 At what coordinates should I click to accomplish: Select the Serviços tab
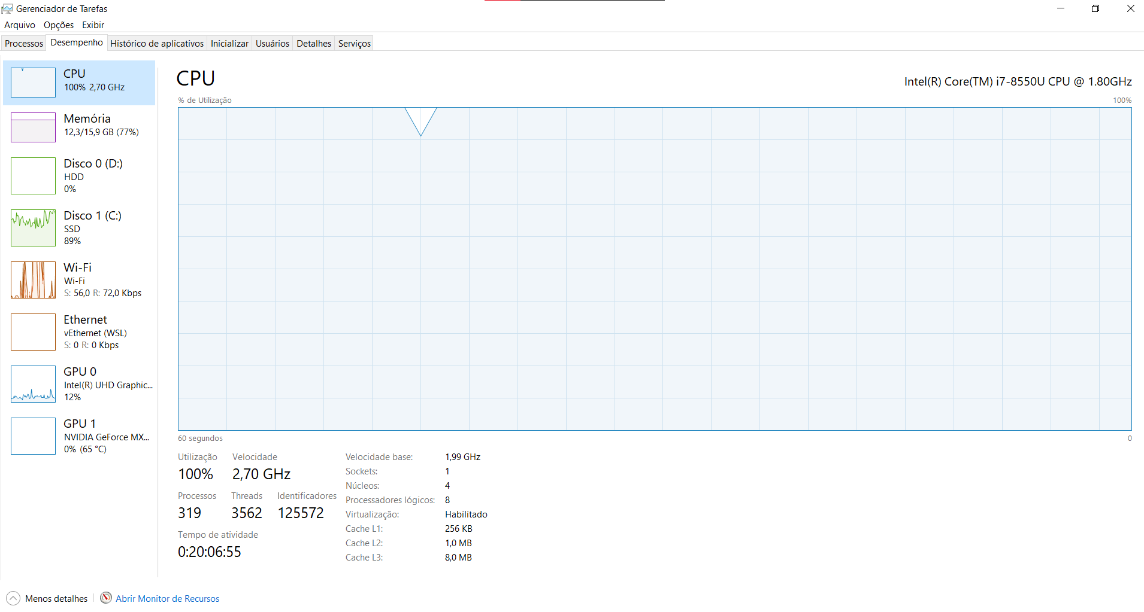pos(355,44)
